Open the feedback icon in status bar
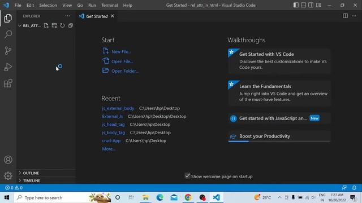The width and height of the screenshot is (362, 203). pyautogui.click(x=344, y=188)
